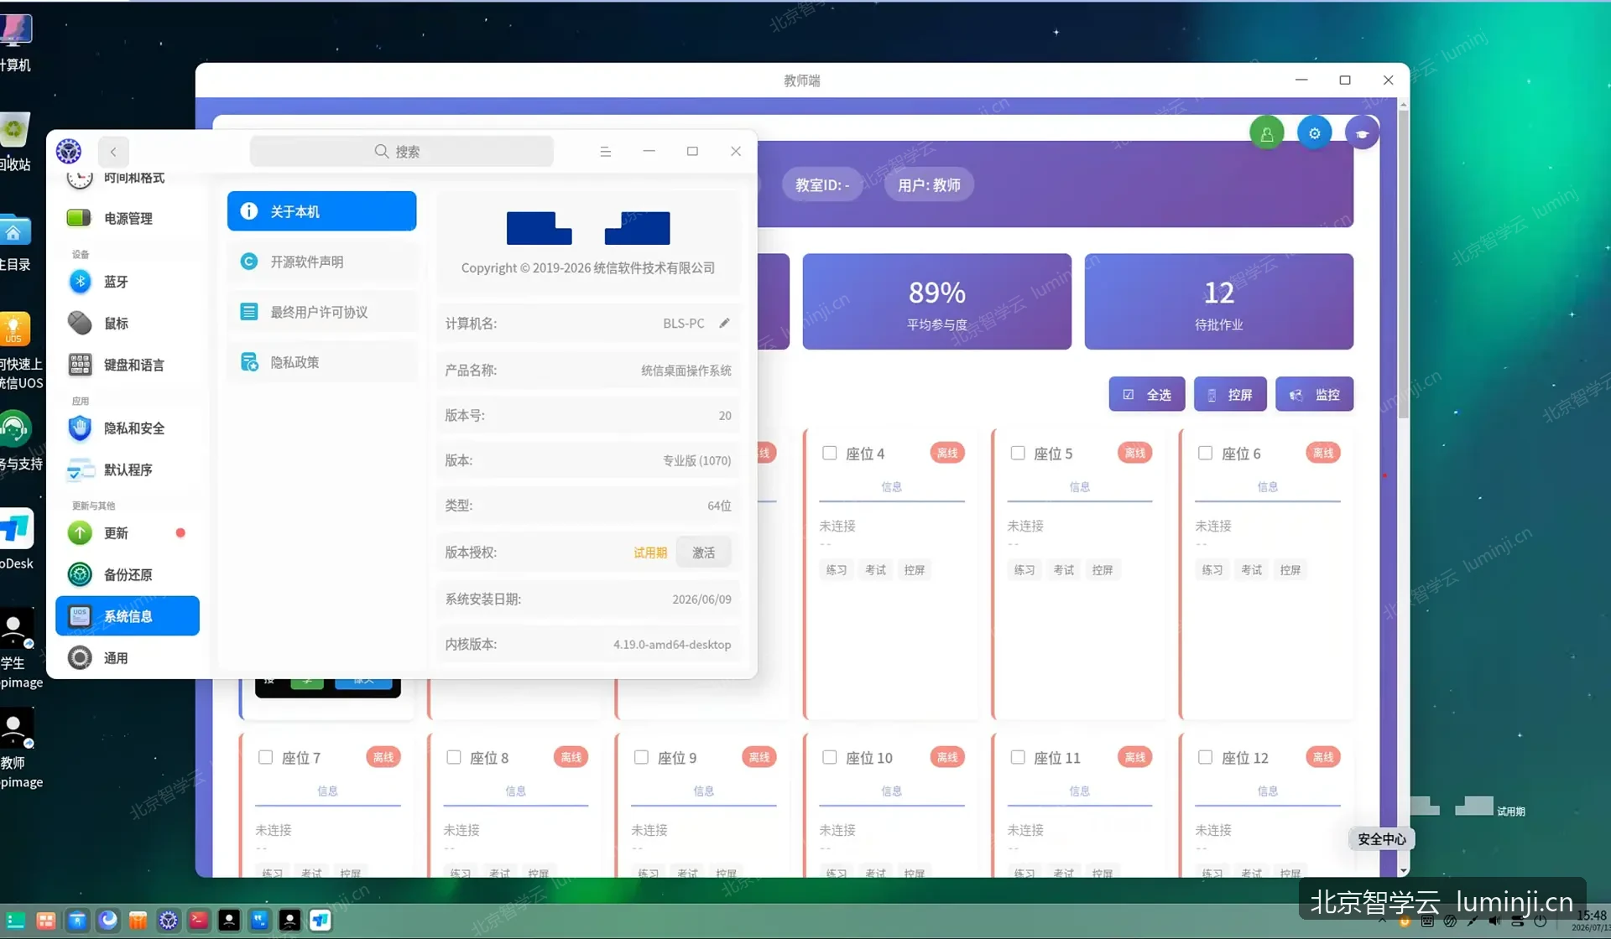Open Power Management settings

(128, 218)
